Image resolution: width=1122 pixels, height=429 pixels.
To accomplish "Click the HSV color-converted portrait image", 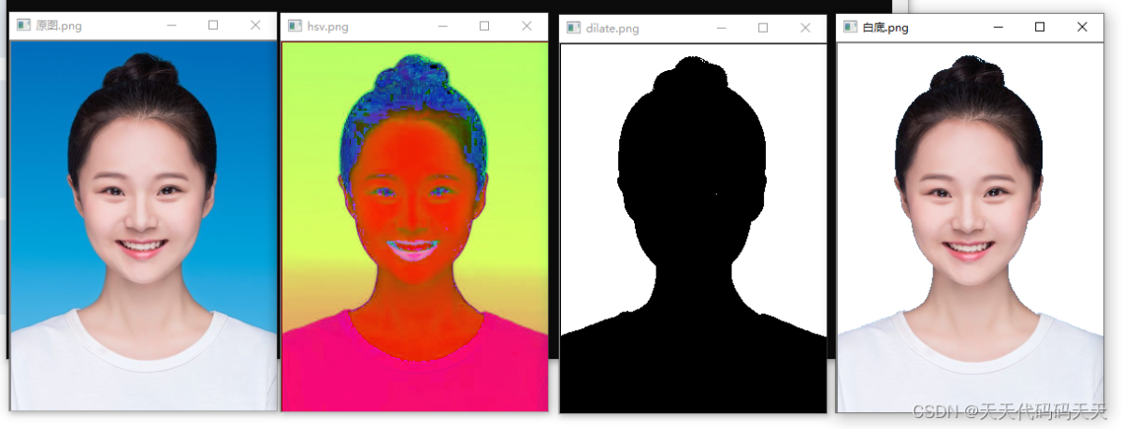I will click(x=414, y=224).
